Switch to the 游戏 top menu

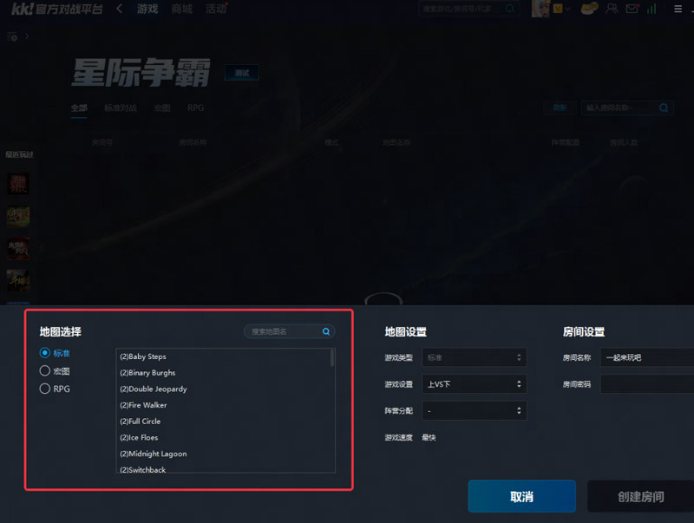[147, 9]
